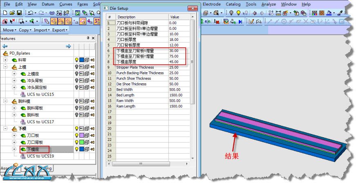Open the Datum menu

[x=48, y=4]
